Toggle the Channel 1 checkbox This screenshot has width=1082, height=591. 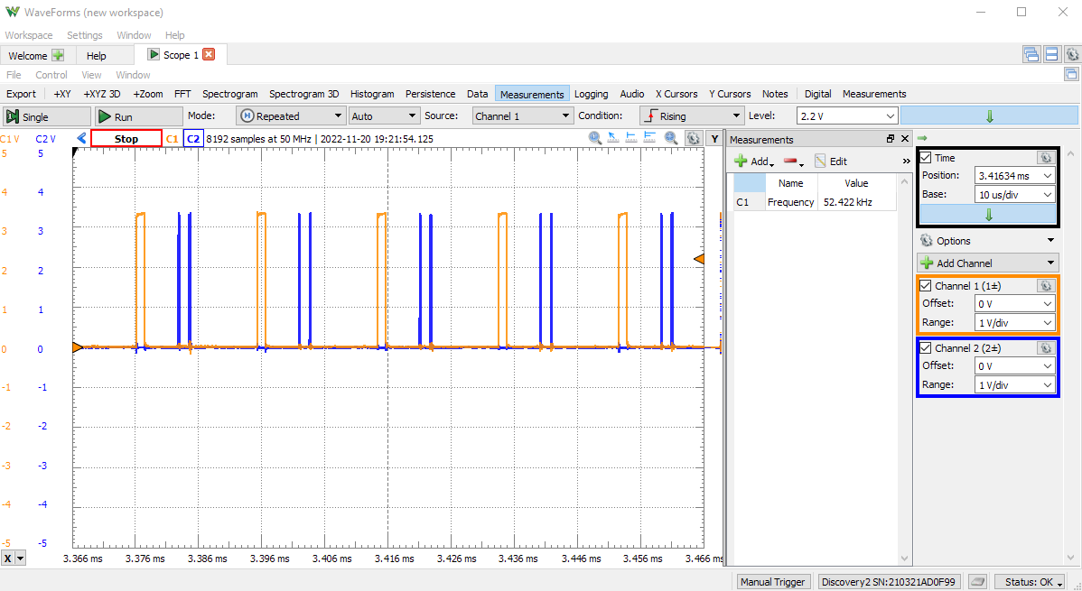tap(926, 285)
